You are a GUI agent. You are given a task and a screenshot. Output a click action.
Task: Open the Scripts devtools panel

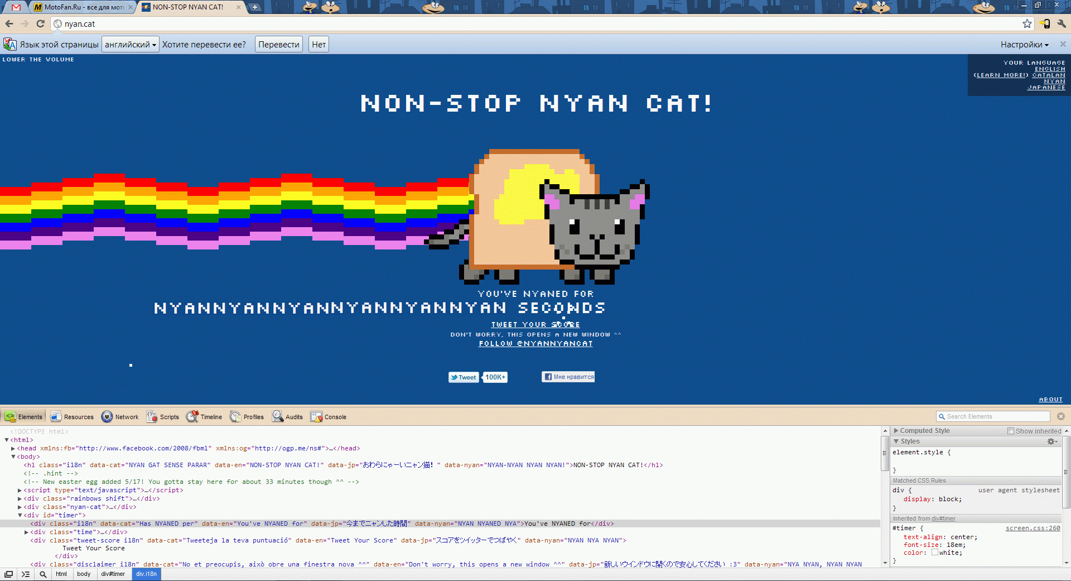coord(162,416)
